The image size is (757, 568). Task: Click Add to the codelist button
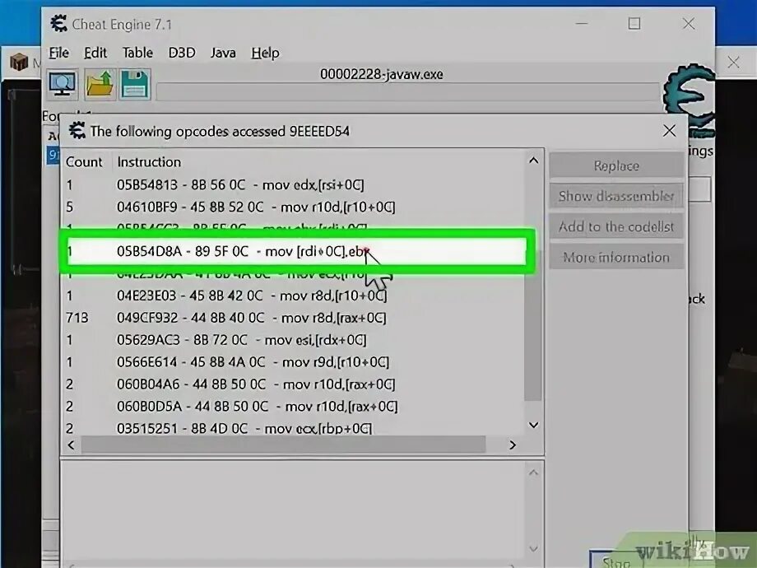[x=616, y=226]
